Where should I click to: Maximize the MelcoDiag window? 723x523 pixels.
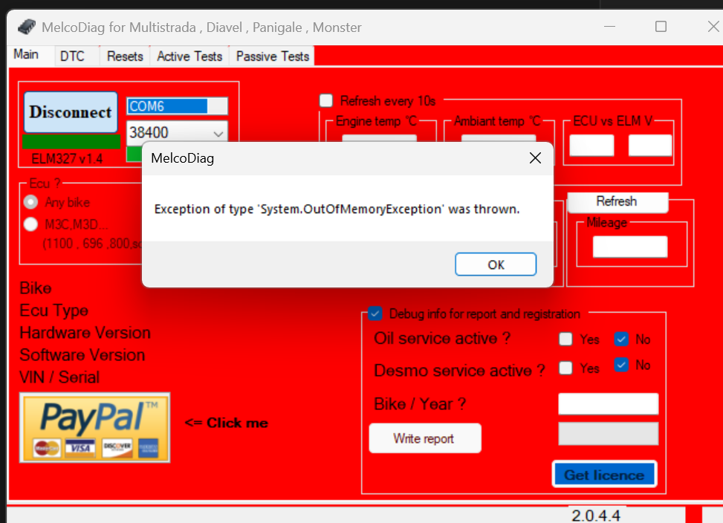pos(661,26)
